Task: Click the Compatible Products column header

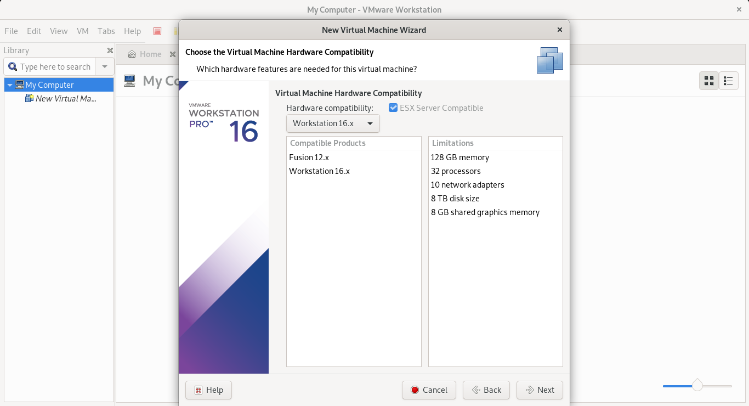Action: [x=354, y=143]
